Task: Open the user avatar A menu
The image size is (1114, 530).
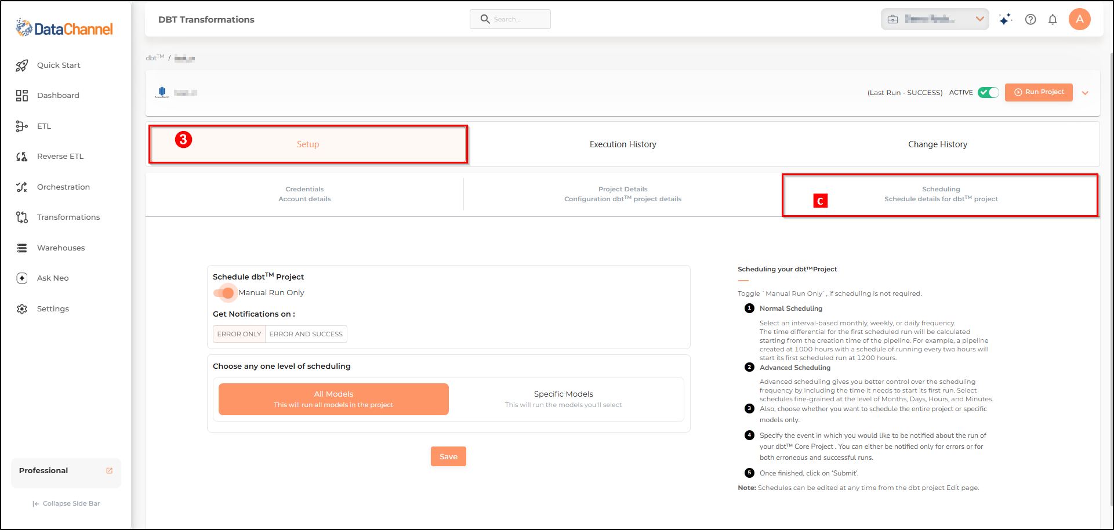Action: click(x=1080, y=19)
